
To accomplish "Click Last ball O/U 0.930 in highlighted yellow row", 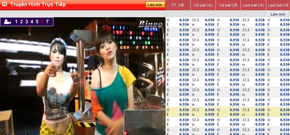I will pyautogui.click(x=260, y=110).
